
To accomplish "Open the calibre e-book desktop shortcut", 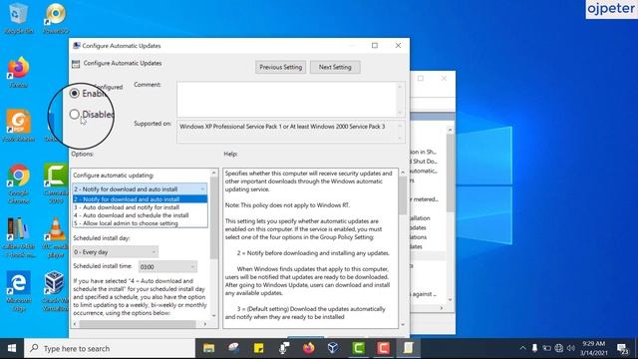I will click(18, 237).
